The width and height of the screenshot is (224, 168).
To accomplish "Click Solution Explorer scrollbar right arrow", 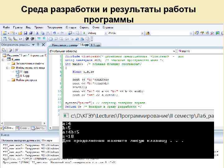I will pos(44,123).
